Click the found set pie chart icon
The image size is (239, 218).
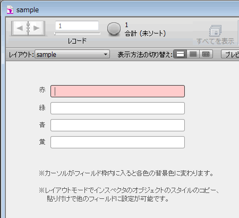pos(114,29)
